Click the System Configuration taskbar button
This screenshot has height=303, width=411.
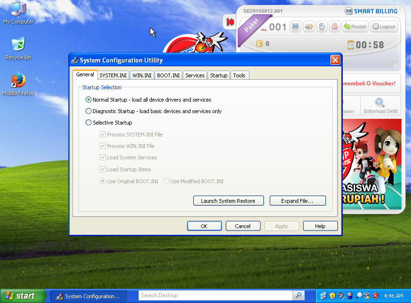(89, 296)
